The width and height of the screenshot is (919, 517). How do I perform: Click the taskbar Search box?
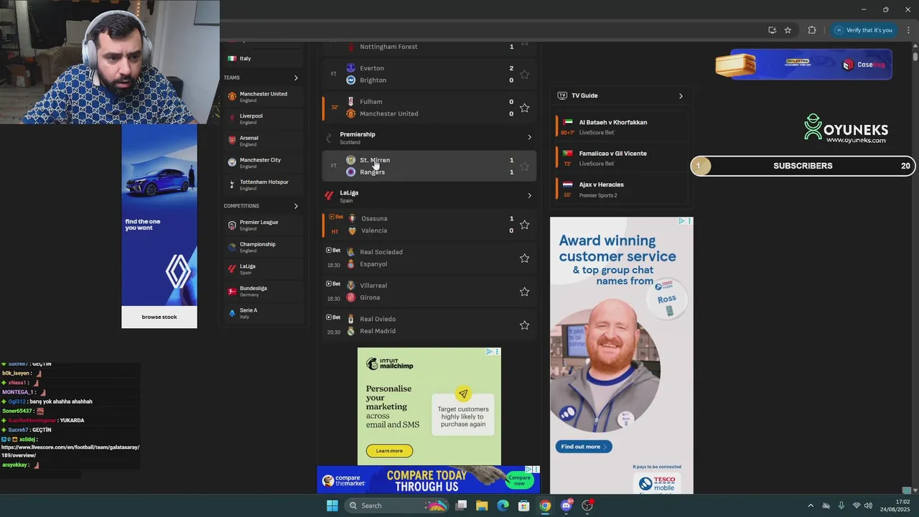point(395,506)
